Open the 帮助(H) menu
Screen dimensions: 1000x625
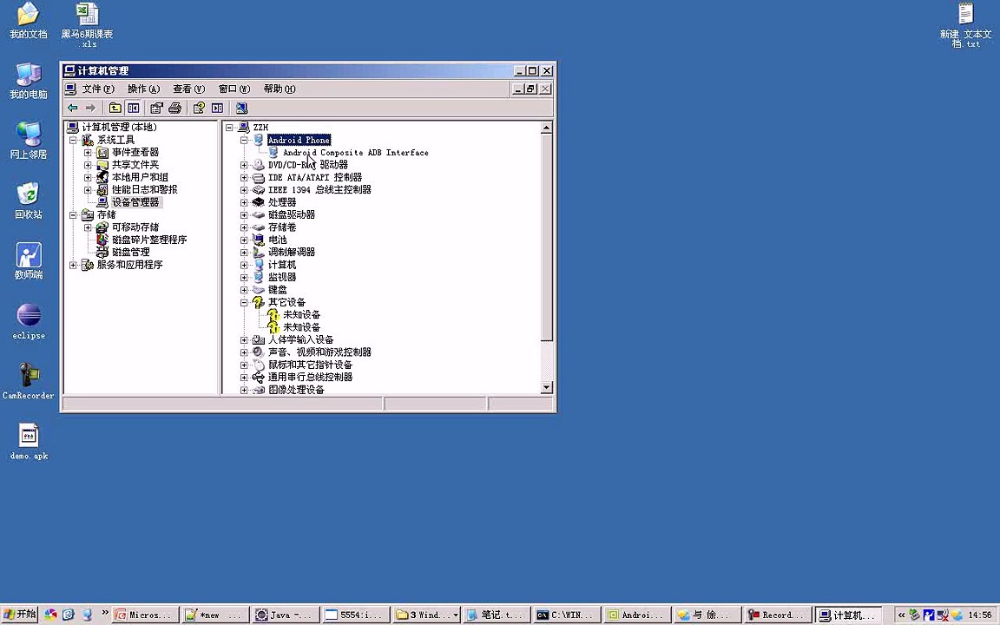(x=280, y=89)
